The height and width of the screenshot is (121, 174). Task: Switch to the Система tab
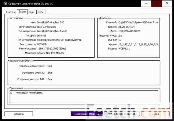pyautogui.click(x=11, y=12)
